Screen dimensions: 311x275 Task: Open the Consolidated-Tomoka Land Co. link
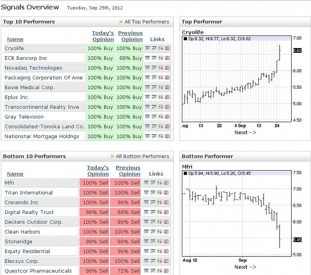click(x=44, y=126)
